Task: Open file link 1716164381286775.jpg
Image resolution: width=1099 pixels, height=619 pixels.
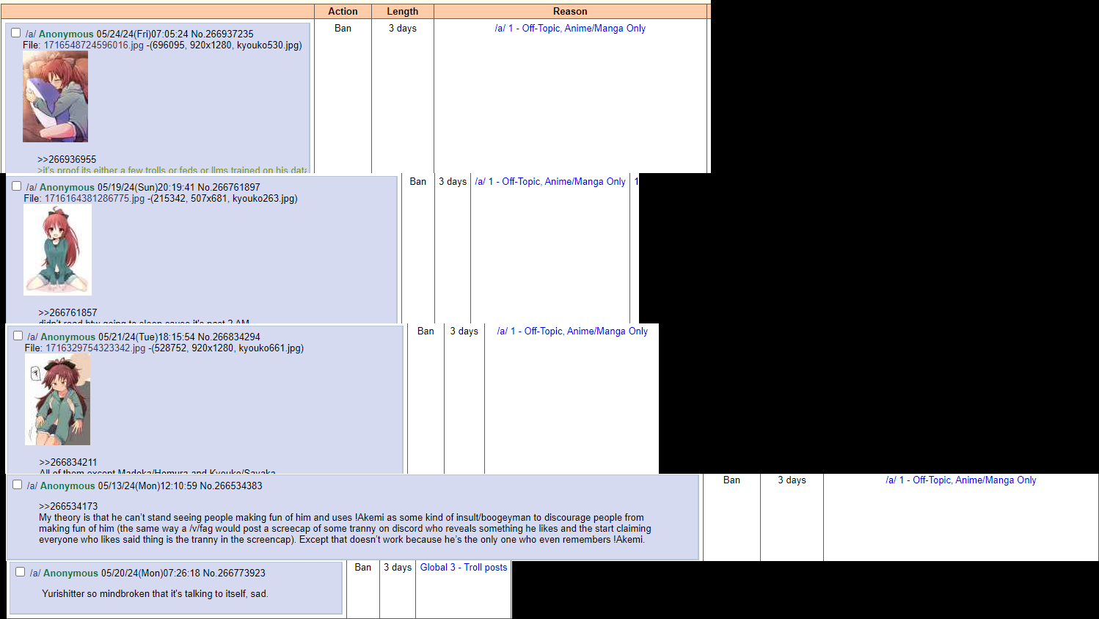Action: tap(95, 199)
